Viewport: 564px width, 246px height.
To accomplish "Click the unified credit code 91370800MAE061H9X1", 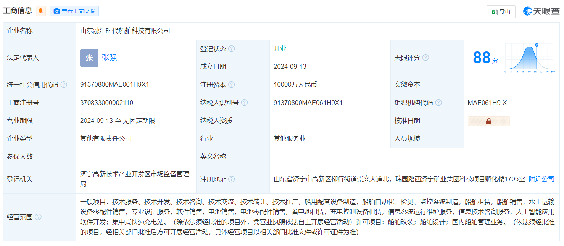I will (114, 85).
